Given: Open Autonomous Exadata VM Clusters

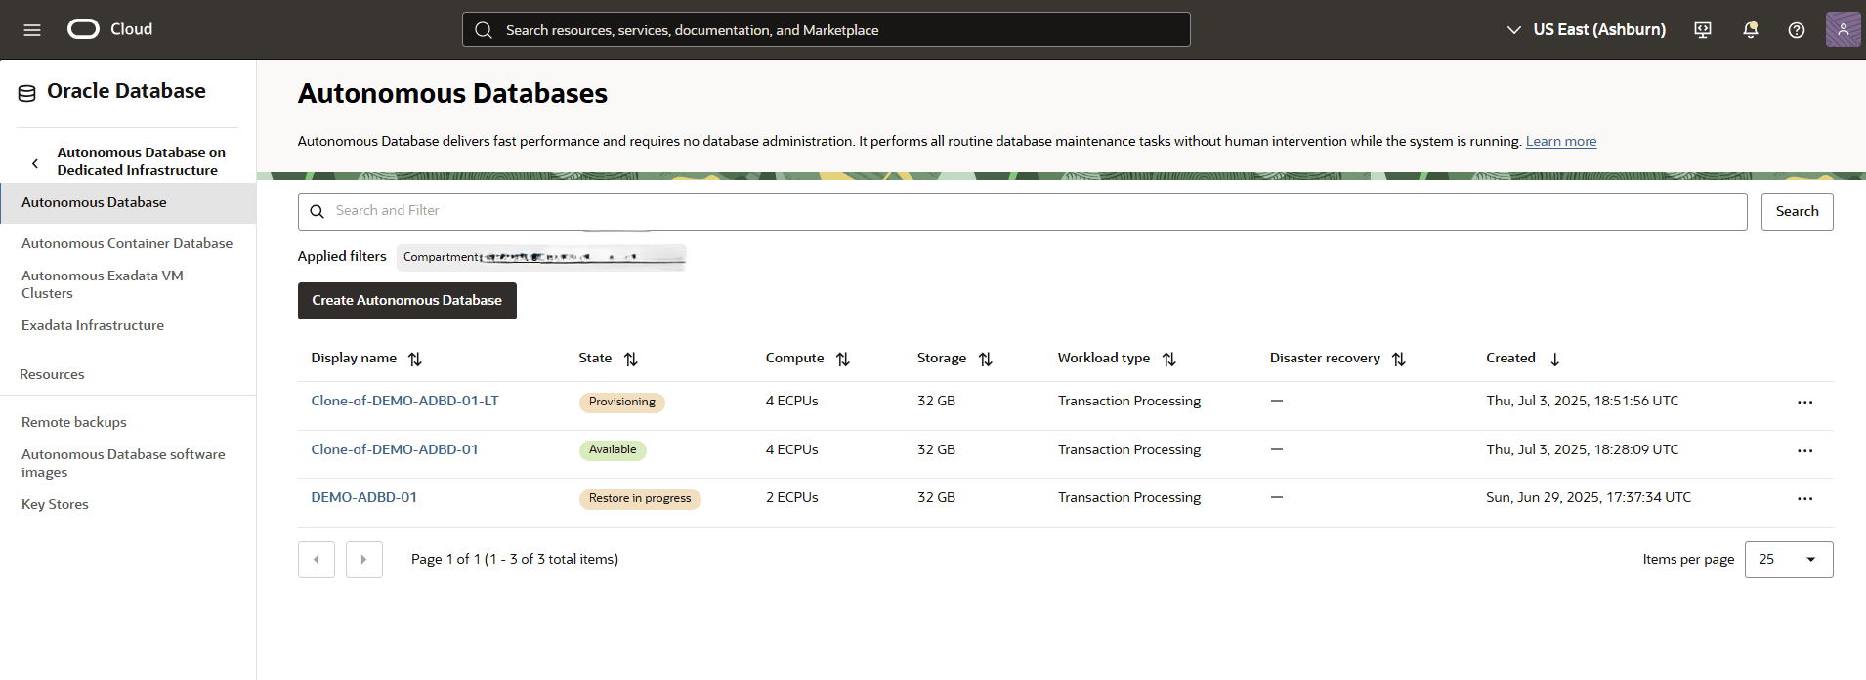Looking at the screenshot, I should tap(103, 284).
